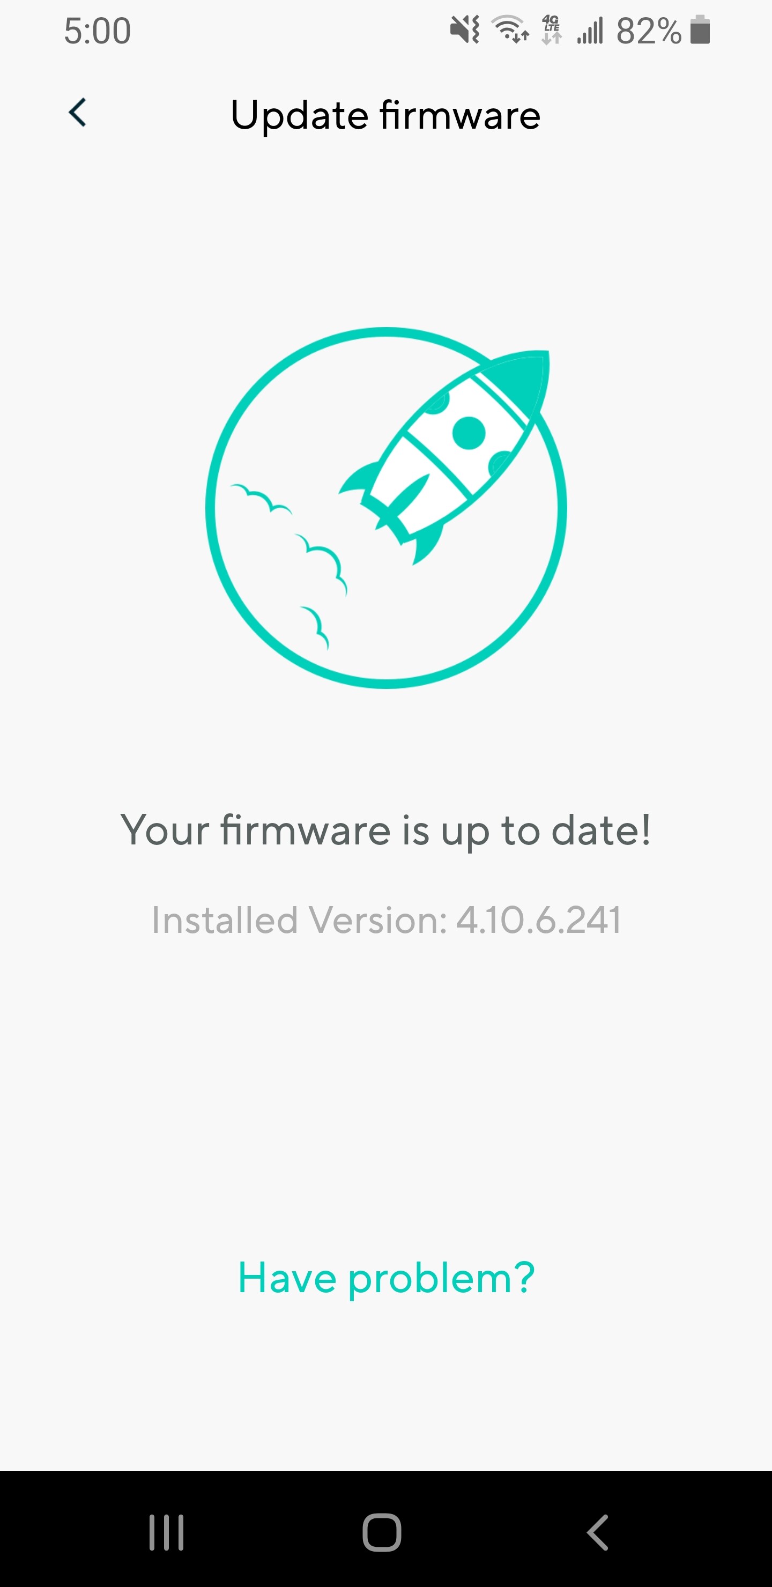
Task: Tap the Installed Version 4.10.6.241 text
Action: [387, 920]
